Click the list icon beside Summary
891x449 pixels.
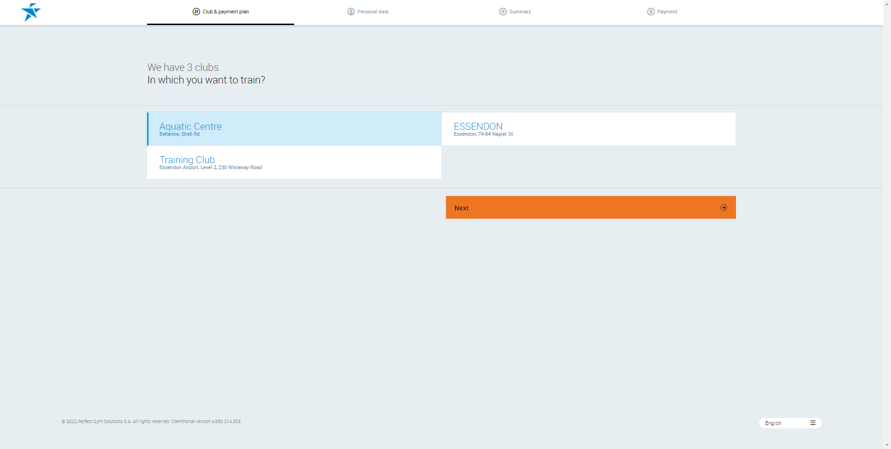click(x=503, y=12)
